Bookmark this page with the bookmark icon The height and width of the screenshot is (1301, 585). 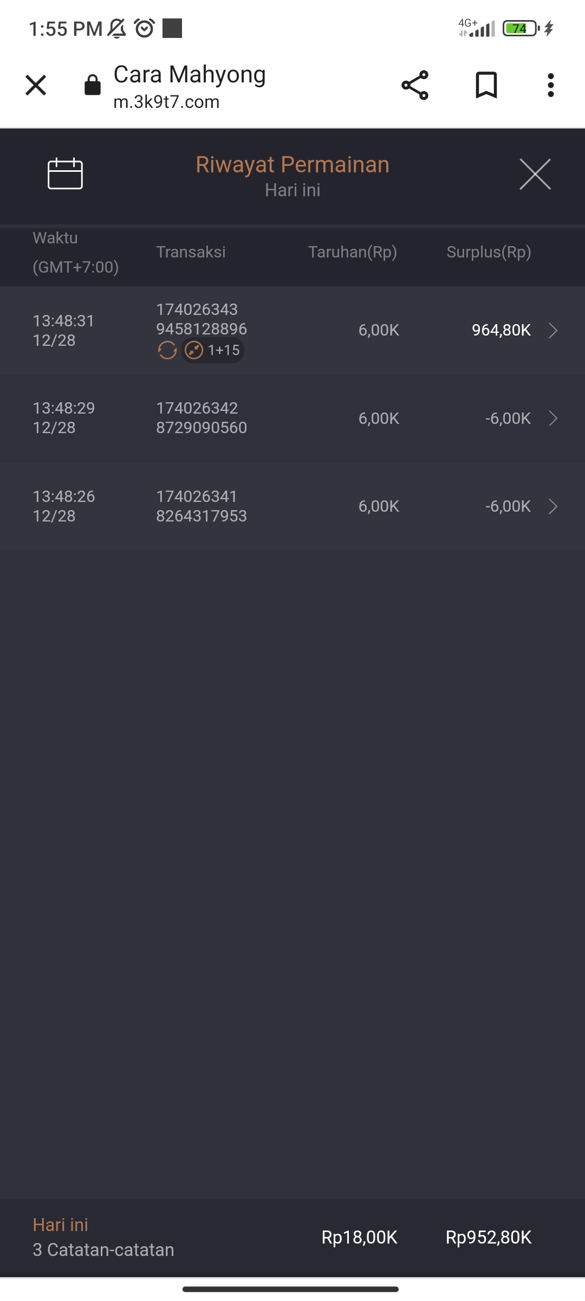tap(486, 85)
